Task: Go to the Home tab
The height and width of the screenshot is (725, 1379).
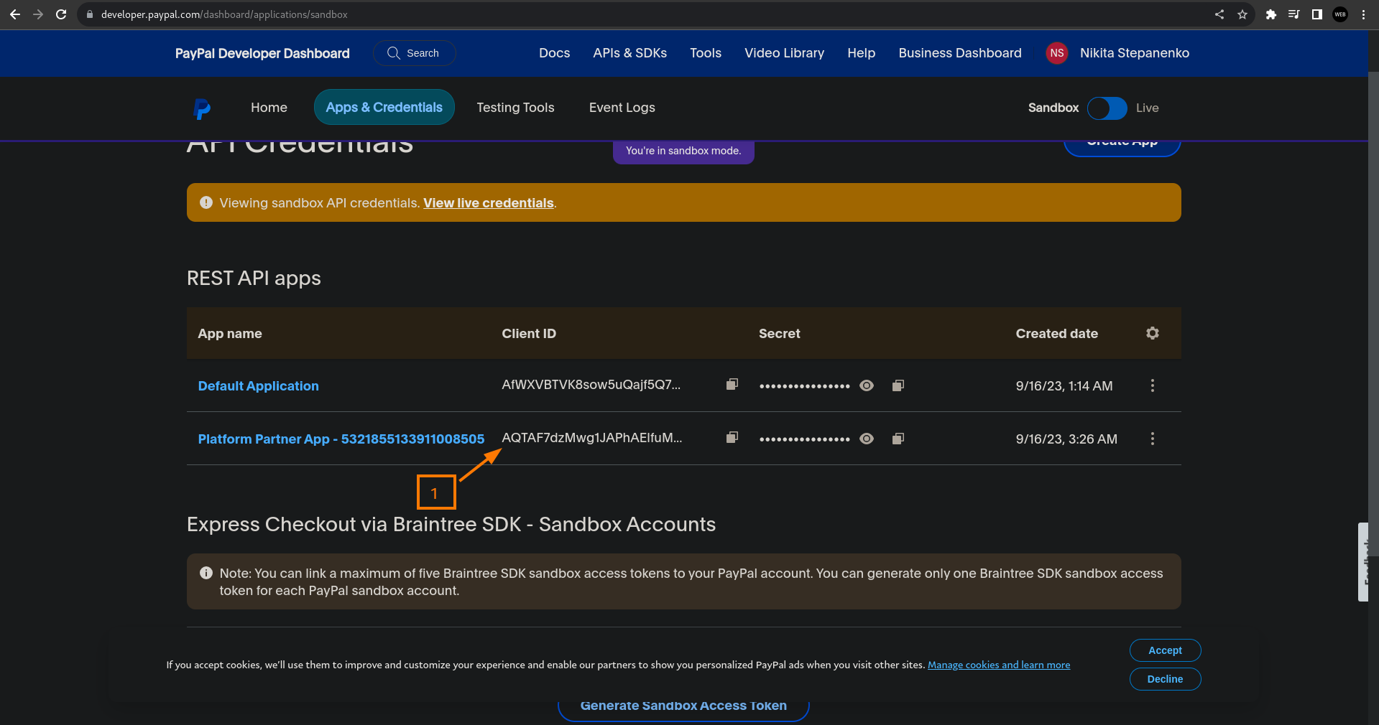Action: pyautogui.click(x=269, y=108)
